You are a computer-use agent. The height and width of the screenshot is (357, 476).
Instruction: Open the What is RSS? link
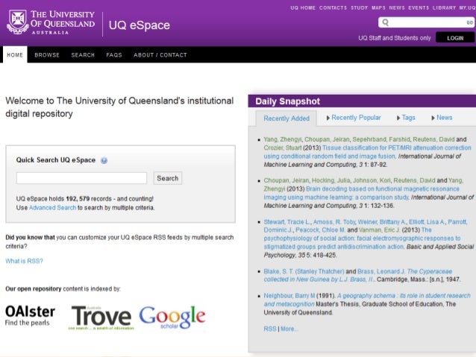pos(25,261)
